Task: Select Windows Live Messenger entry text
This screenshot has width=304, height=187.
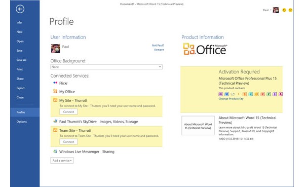Action: pyautogui.click(x=79, y=152)
